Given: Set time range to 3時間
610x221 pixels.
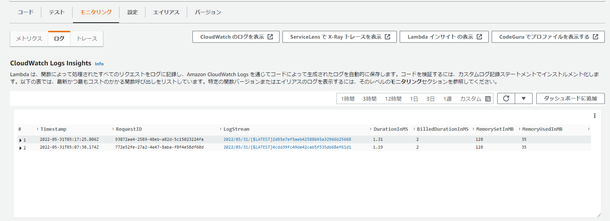Looking at the screenshot, I should [x=370, y=99].
